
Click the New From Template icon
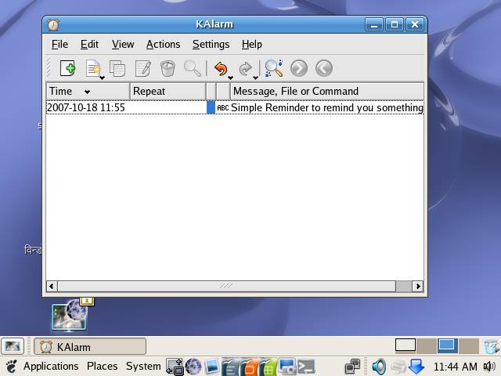[x=93, y=69]
